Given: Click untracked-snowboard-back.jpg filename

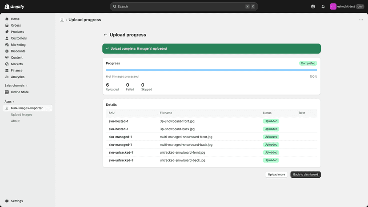Looking at the screenshot, I should 182,160.
